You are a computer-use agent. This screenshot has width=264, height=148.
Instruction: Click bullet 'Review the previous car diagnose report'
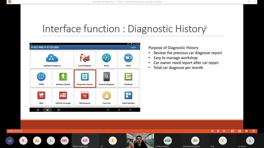(188, 53)
